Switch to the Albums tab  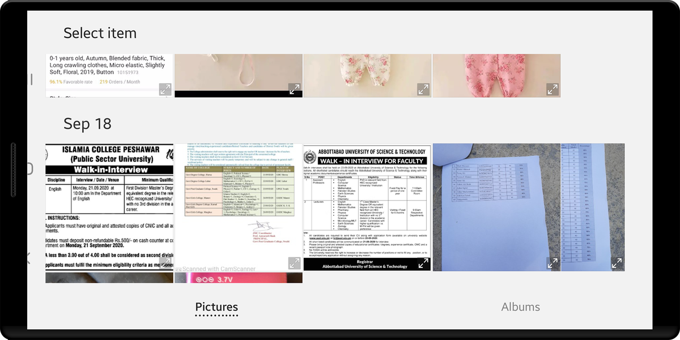(520, 307)
